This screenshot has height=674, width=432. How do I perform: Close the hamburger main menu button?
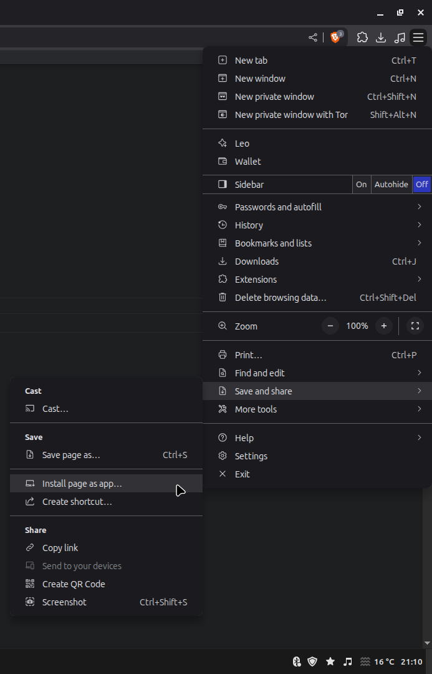coord(418,37)
